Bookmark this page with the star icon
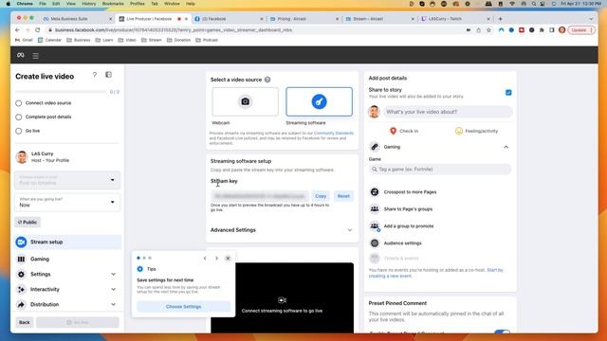Image resolution: width=607 pixels, height=341 pixels. pos(489,30)
